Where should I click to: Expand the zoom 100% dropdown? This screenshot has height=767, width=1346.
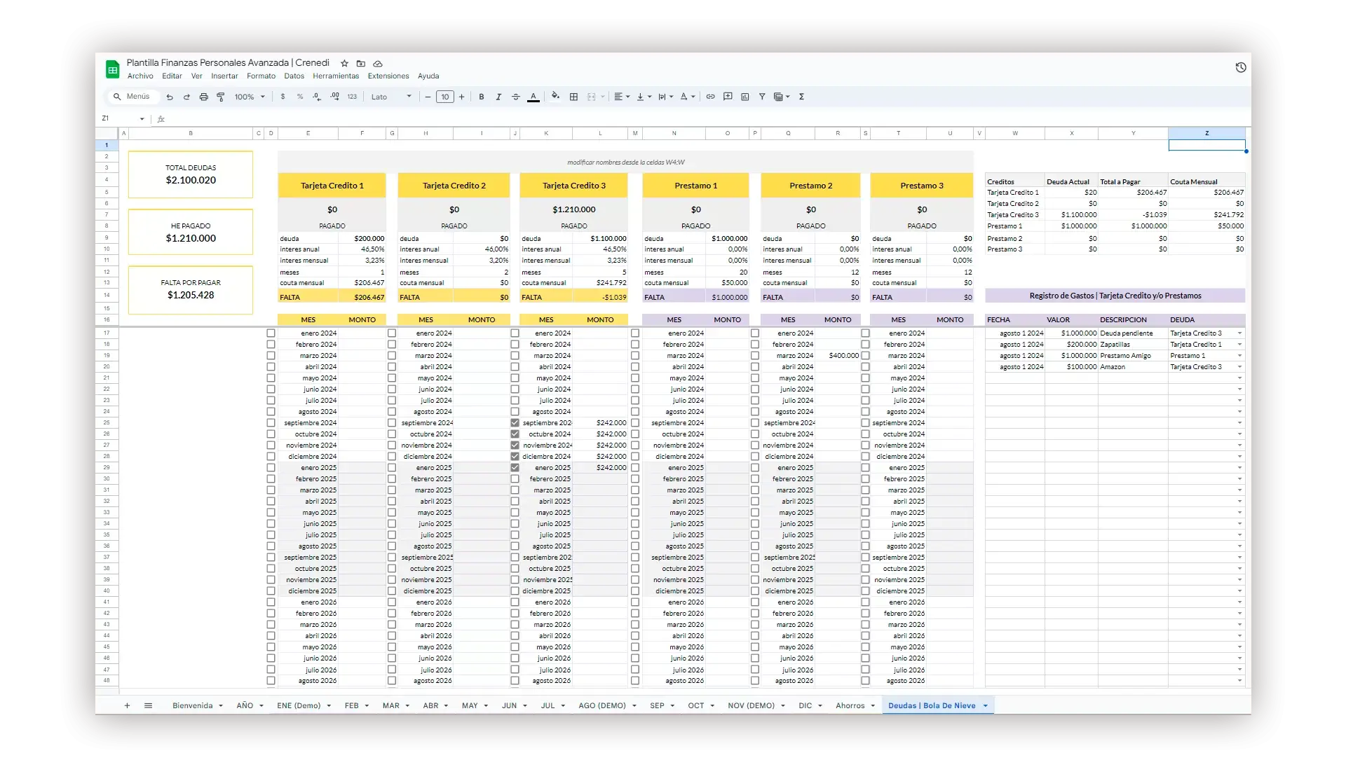250,97
